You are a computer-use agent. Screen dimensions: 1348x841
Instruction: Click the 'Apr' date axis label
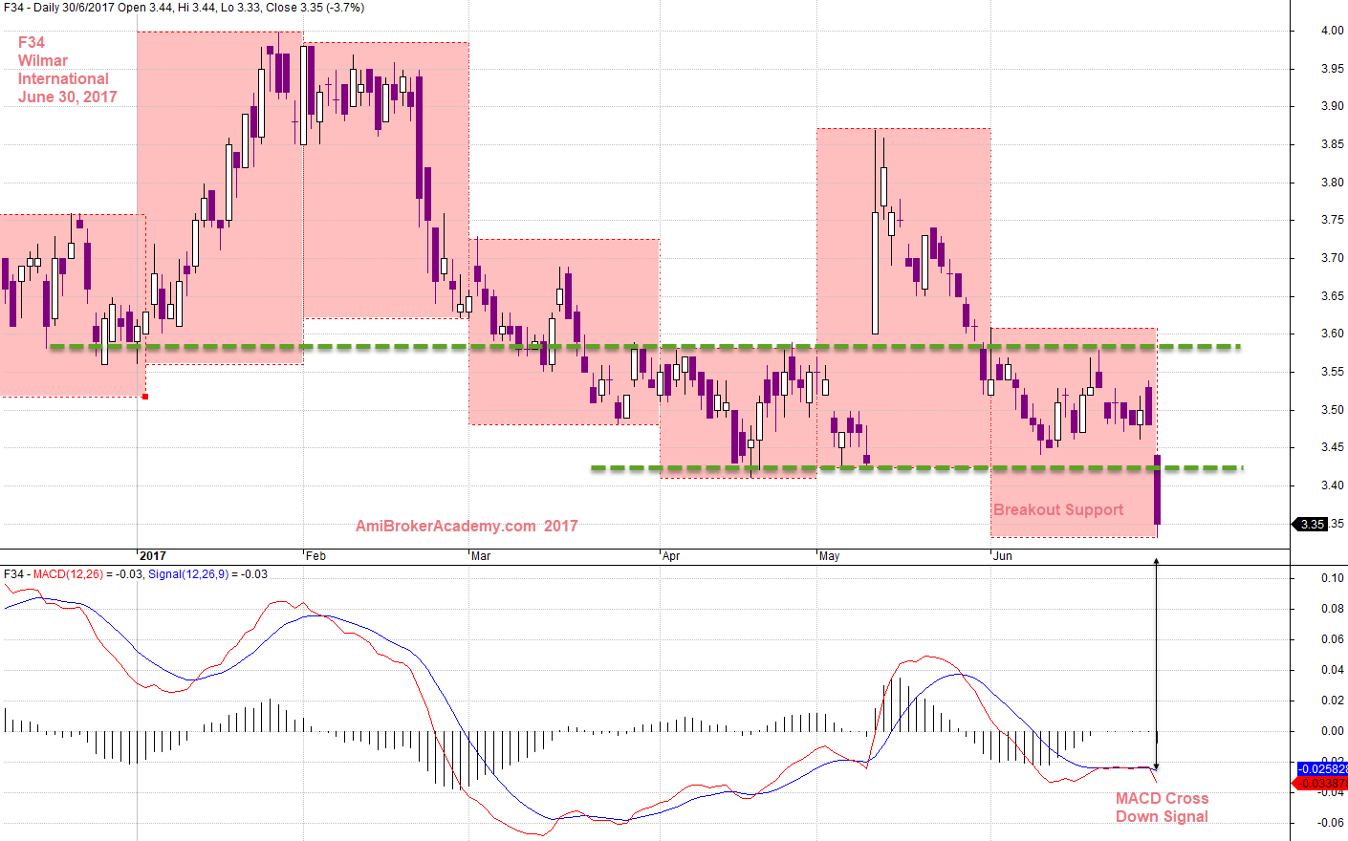(x=671, y=555)
